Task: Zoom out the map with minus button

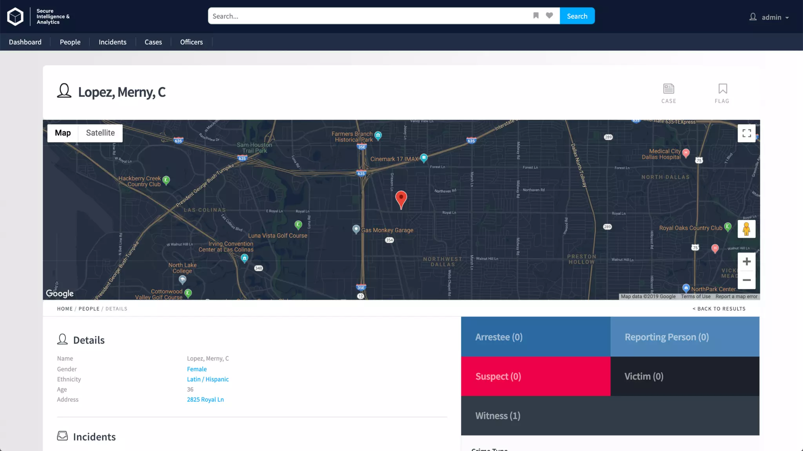Action: click(747, 280)
